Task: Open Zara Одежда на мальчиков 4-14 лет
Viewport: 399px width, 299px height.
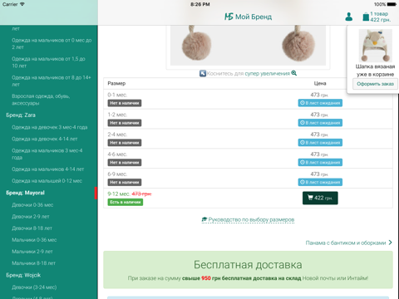Action: coord(47,169)
